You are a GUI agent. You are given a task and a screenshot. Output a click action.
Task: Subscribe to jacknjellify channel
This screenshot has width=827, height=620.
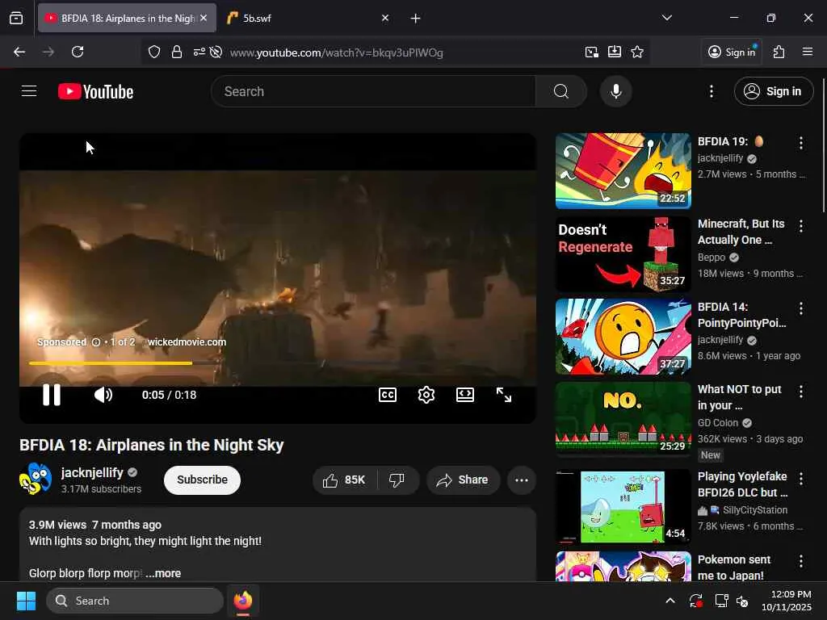(202, 480)
